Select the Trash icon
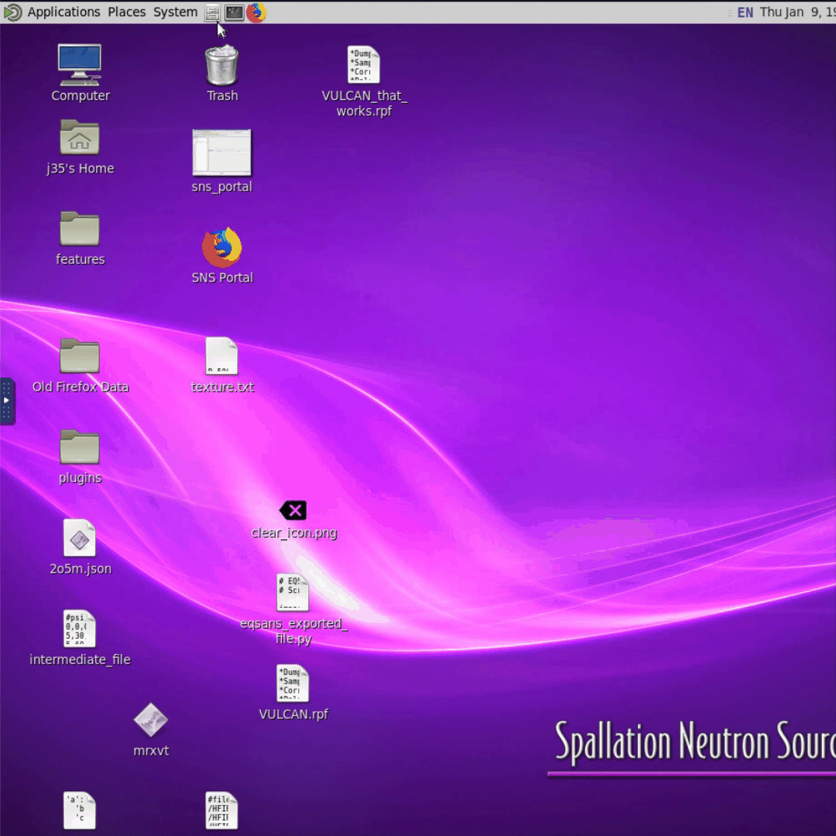The width and height of the screenshot is (836, 836). coord(221,66)
